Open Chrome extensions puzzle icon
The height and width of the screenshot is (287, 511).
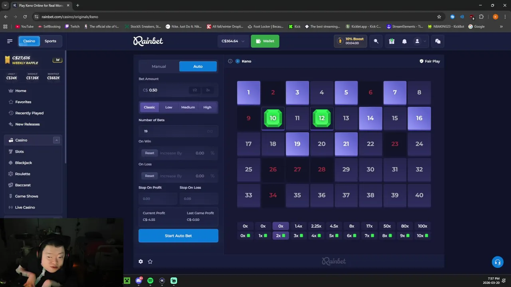481,17
